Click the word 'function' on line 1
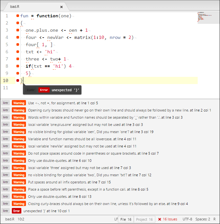This screenshot has width=220, height=224. [47, 16]
